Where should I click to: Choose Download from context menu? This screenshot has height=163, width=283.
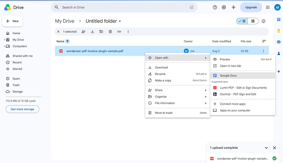click(x=178, y=67)
